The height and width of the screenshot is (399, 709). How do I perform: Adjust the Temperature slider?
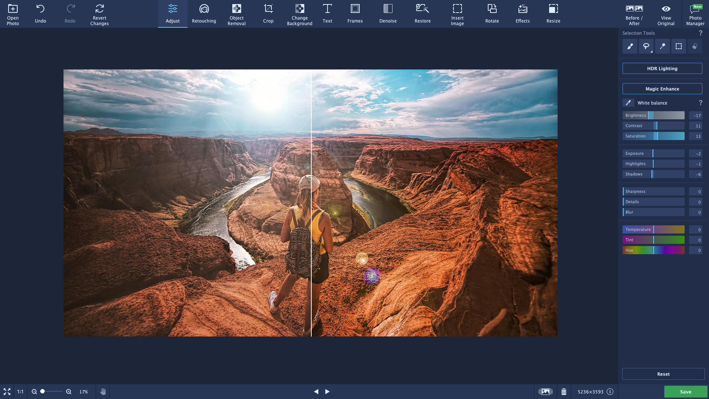coord(653,229)
